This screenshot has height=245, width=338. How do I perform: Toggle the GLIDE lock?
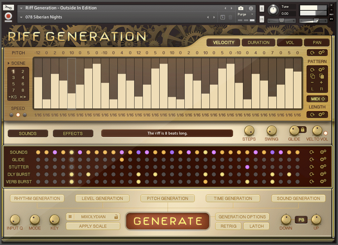[303, 130]
